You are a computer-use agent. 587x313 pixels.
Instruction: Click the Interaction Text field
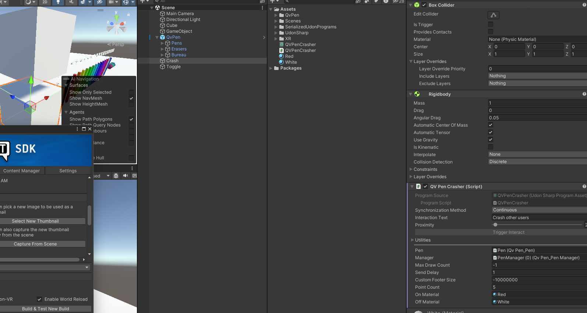540,218
